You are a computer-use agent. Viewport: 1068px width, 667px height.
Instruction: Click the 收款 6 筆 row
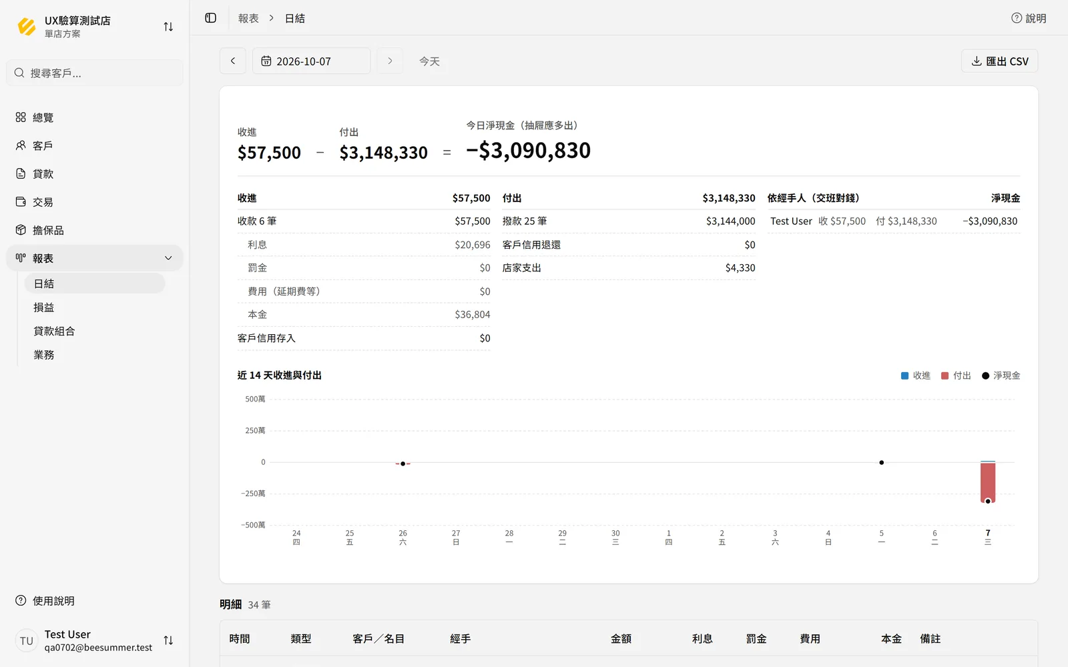[x=364, y=221]
